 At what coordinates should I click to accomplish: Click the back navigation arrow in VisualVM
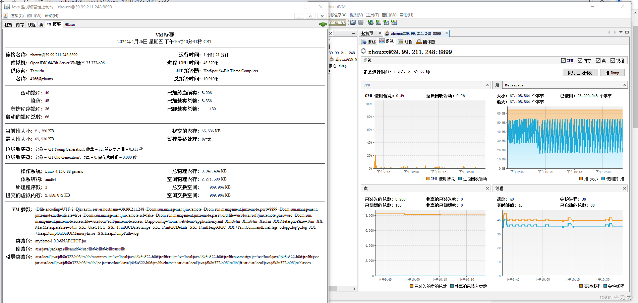(x=609, y=32)
